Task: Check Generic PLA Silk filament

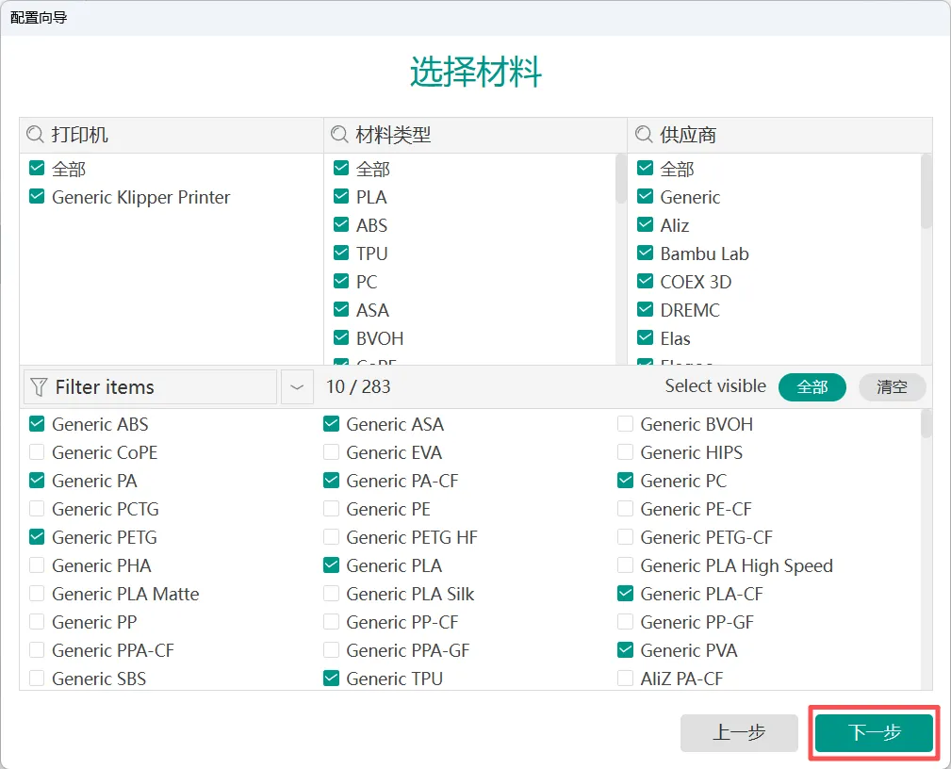Action: click(x=331, y=593)
